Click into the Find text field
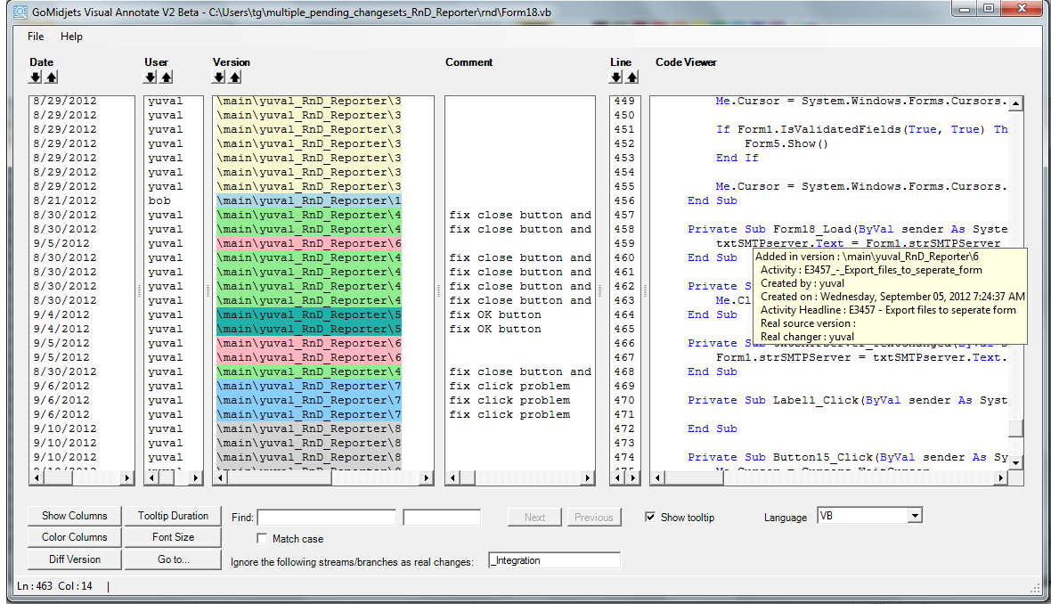1051x604 pixels. point(326,518)
